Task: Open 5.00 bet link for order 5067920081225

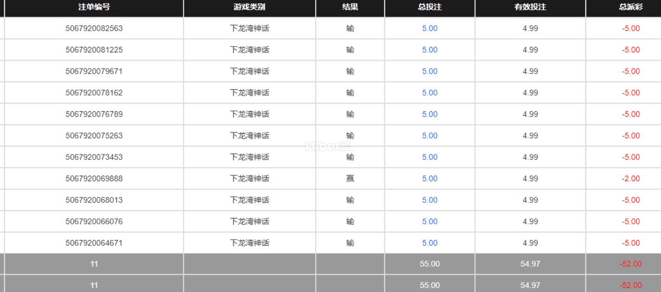Action: pos(429,50)
